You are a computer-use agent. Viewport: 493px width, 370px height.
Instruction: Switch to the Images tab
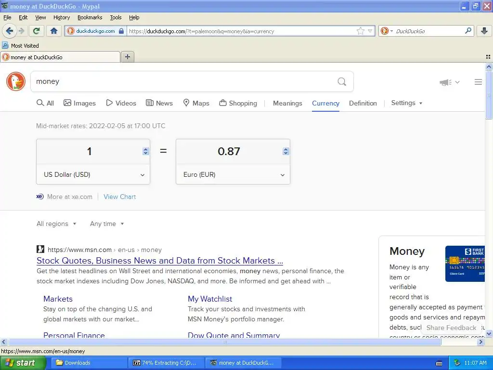pos(79,103)
